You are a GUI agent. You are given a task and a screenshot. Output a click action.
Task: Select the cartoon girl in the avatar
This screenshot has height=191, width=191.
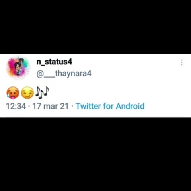(x=18, y=68)
